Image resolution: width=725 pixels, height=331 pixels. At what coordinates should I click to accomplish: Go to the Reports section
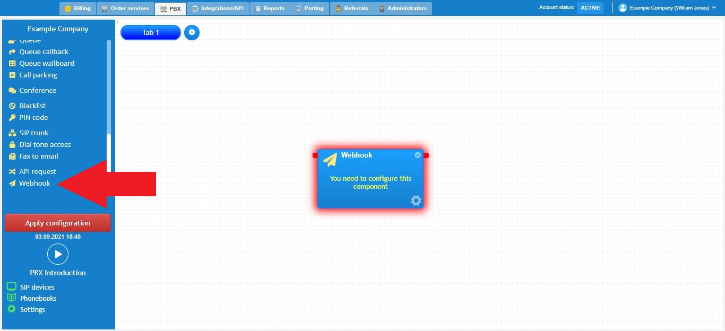pyautogui.click(x=270, y=8)
